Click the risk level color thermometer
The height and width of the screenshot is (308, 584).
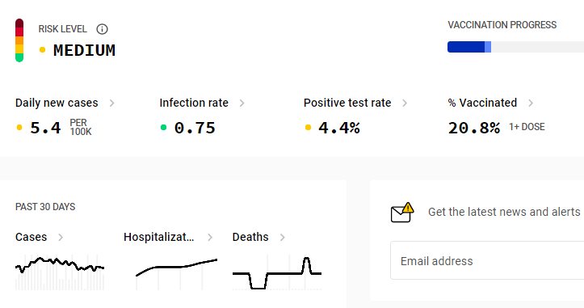pos(19,40)
